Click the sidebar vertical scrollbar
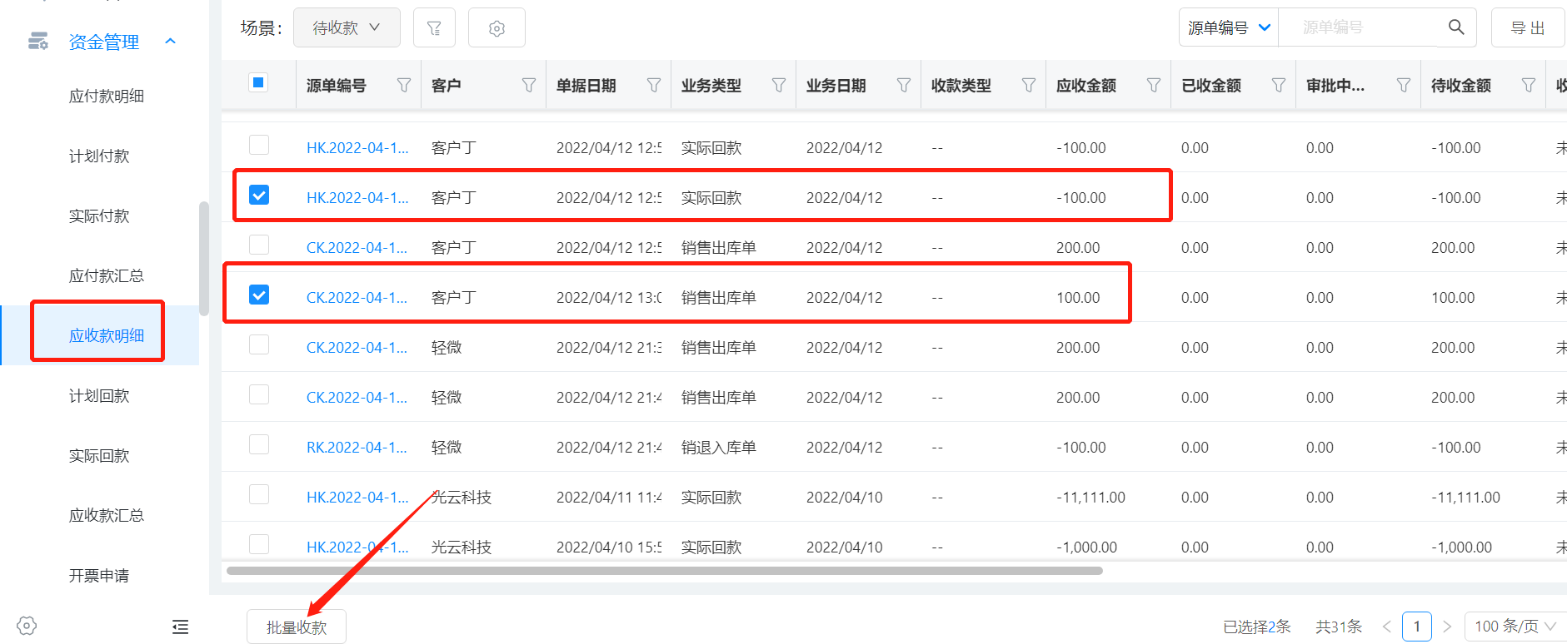Screen dimensions: 1567x644 tap(204, 258)
